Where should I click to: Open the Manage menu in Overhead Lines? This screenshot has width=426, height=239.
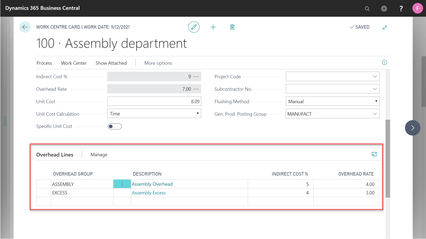(x=99, y=155)
